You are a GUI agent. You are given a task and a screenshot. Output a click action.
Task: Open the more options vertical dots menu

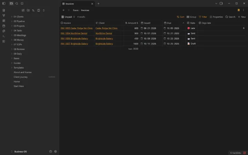click(244, 10)
